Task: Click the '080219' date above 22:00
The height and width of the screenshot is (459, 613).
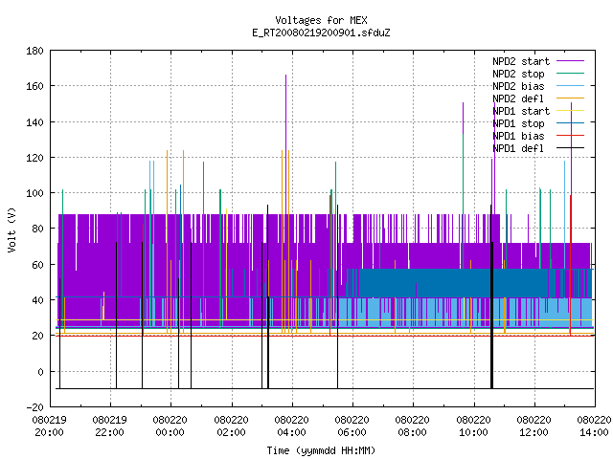Action: click(109, 420)
